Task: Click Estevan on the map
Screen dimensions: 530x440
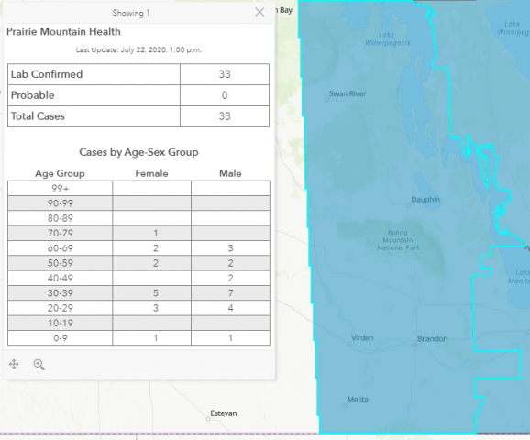Action: coord(224,413)
